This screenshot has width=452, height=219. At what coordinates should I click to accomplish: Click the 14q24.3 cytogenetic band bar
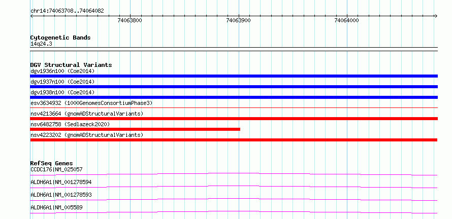234,49
